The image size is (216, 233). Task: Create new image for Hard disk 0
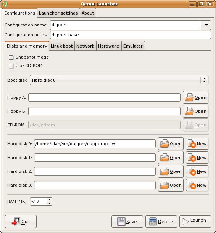pos(197,144)
